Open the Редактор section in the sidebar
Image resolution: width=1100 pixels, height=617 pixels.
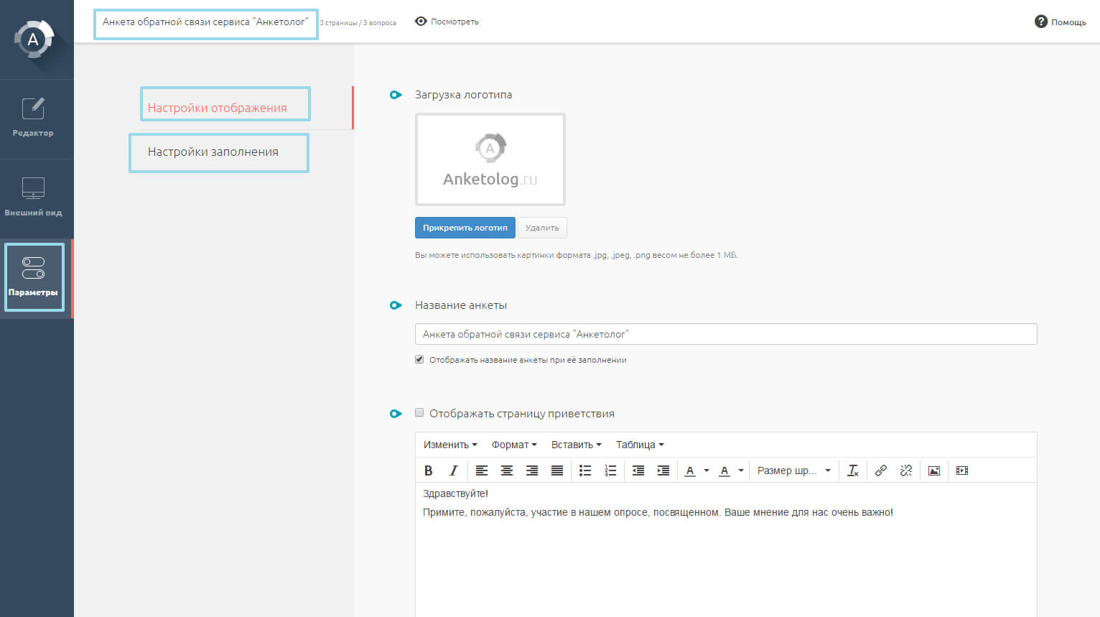pos(33,119)
